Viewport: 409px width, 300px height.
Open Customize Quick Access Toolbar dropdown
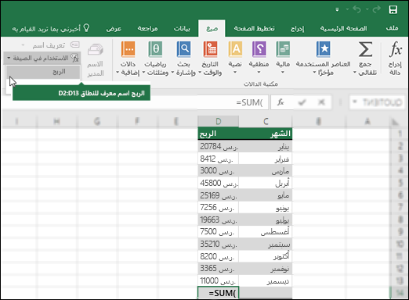pyautogui.click(x=337, y=10)
